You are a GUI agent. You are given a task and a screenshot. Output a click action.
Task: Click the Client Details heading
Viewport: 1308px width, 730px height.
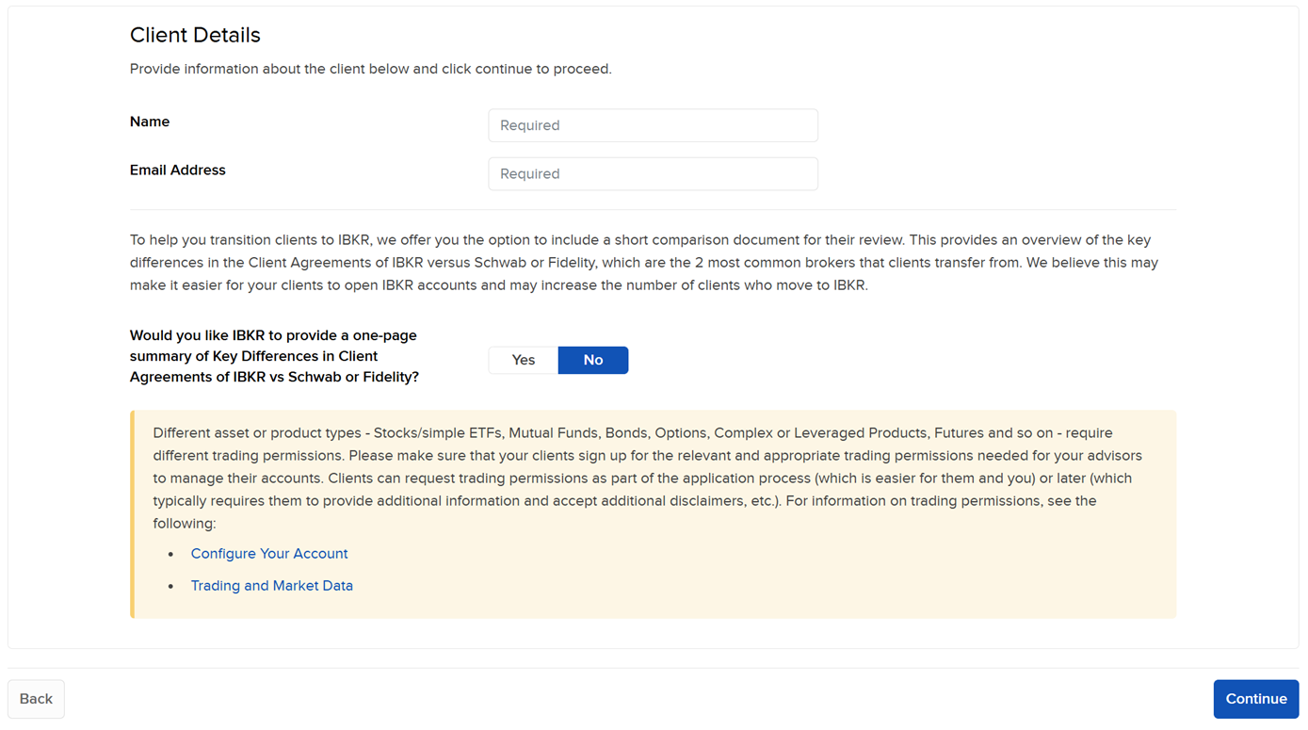pos(194,35)
